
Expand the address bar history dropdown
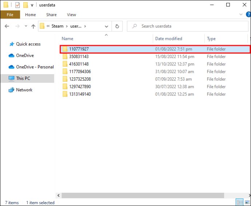(x=107, y=26)
